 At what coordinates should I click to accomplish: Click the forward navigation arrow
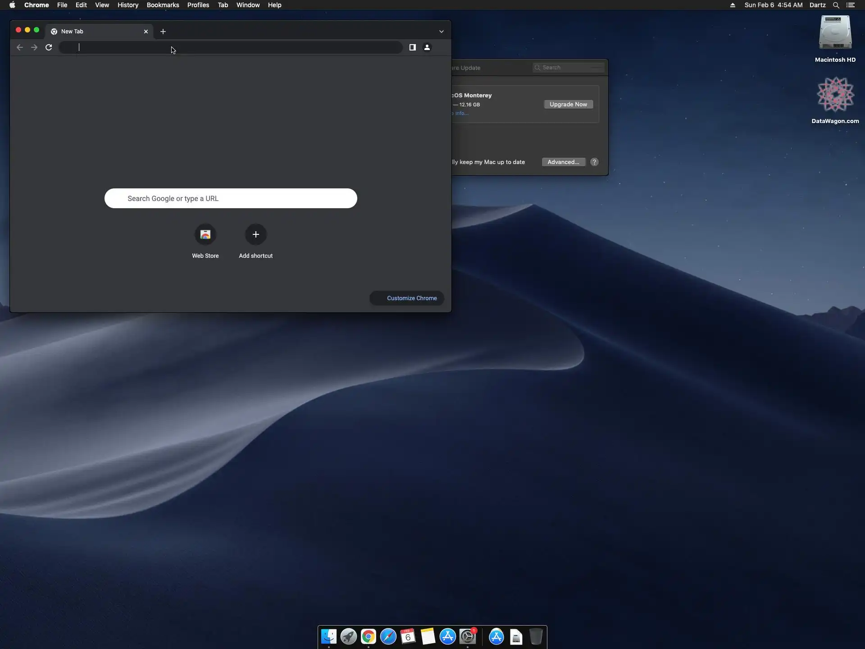point(34,47)
